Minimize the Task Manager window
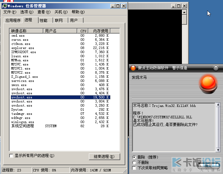 tap(113, 6)
